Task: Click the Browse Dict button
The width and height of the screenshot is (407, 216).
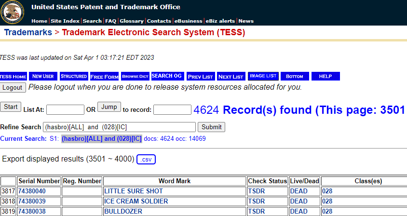Action: (135, 76)
